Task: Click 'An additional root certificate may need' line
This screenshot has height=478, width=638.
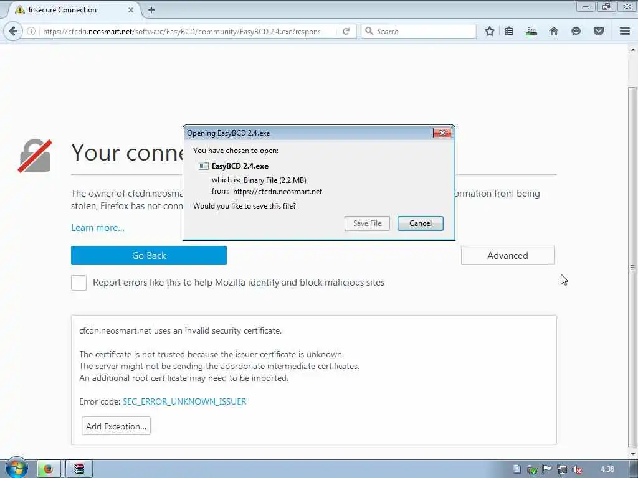Action: pyautogui.click(x=184, y=378)
